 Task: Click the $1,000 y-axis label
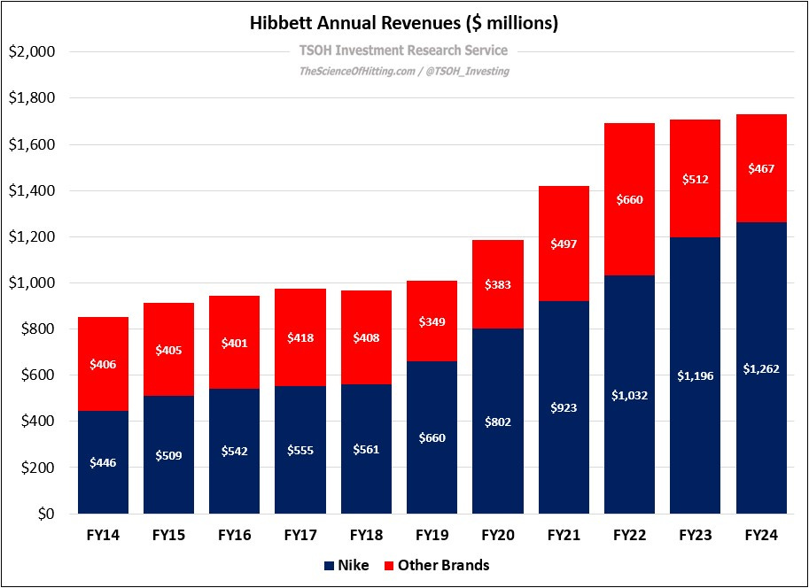coord(32,283)
